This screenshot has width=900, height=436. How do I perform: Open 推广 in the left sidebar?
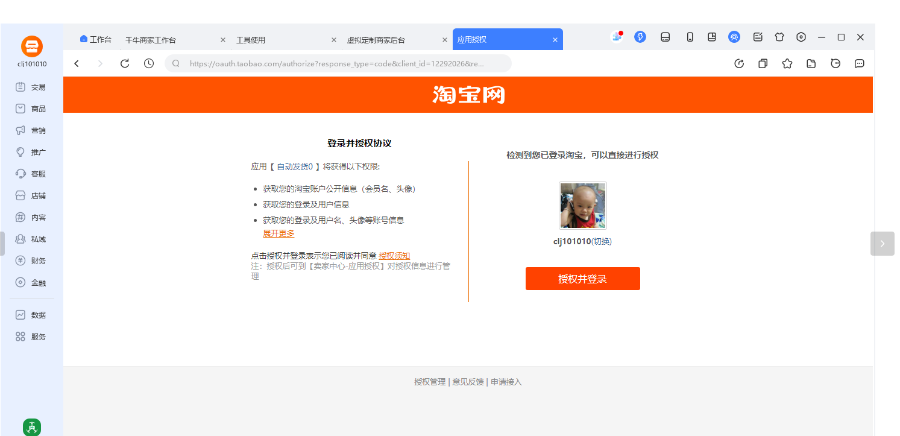pos(31,152)
